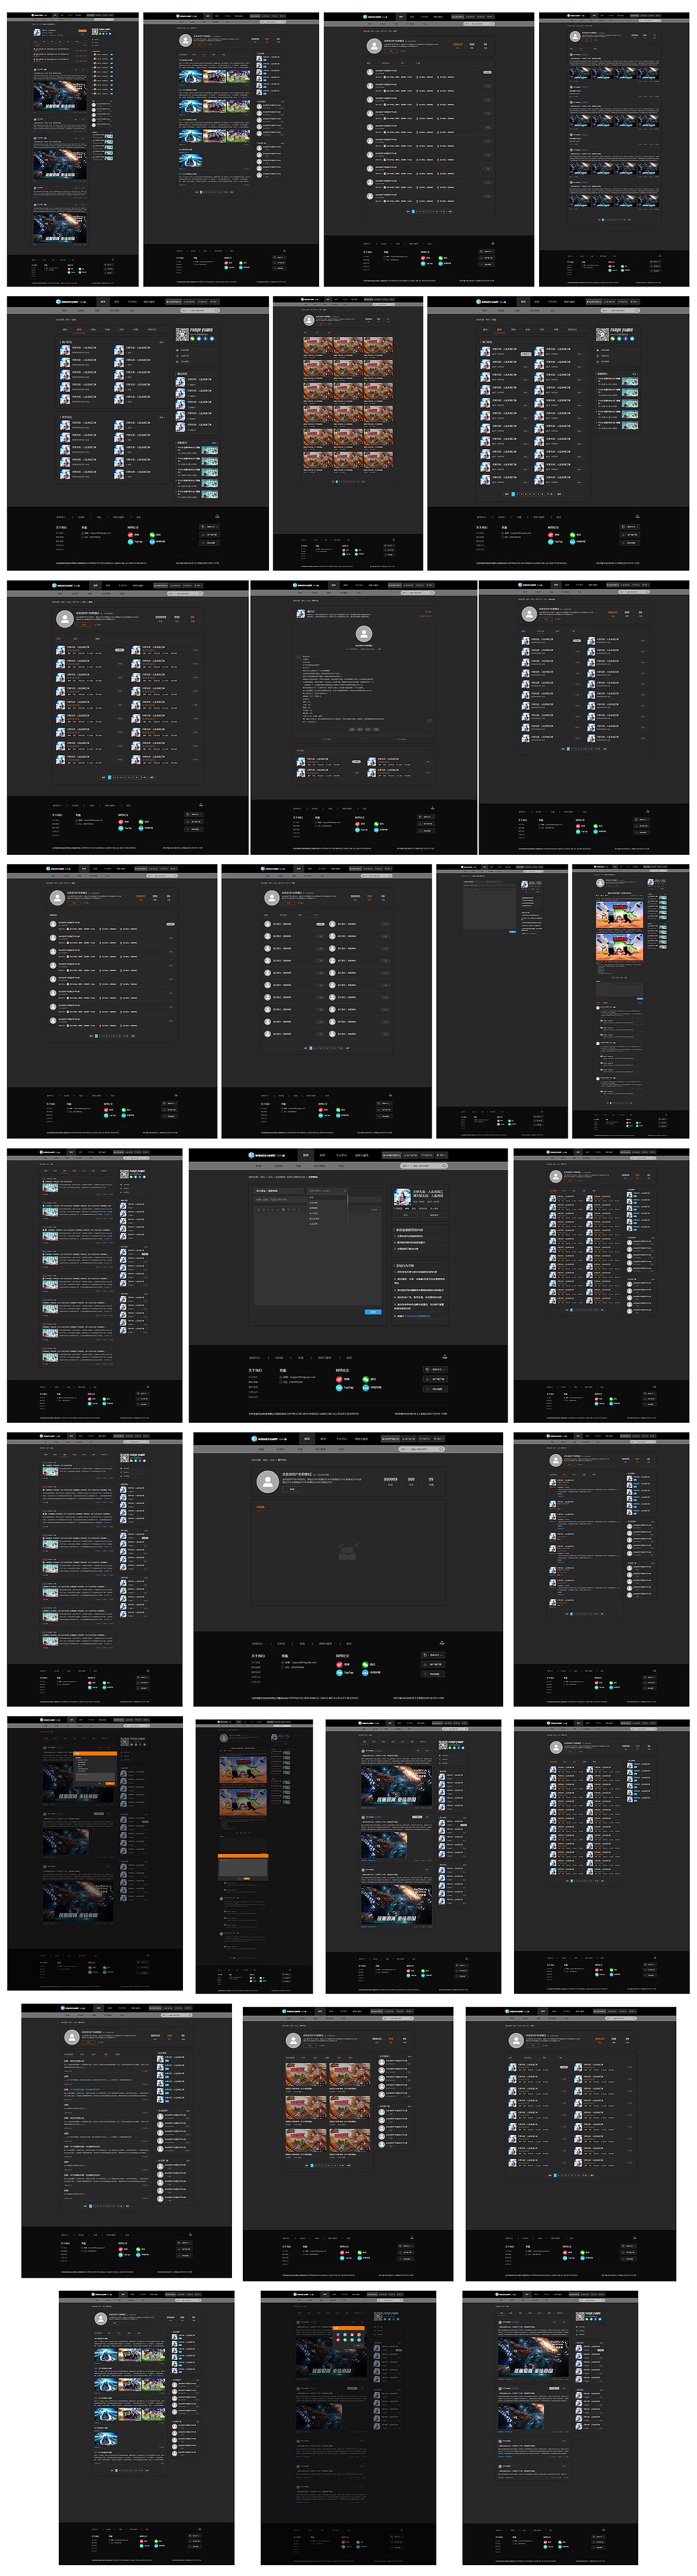
Task: Click blue 发表 submit button in large post editor mockup
Action: [373, 1312]
